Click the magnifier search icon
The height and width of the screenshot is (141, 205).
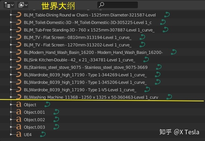(x=101, y=5)
